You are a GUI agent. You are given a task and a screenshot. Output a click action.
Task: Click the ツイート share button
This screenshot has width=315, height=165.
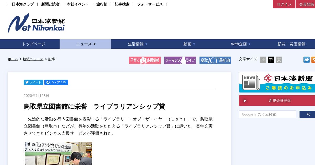33,82
